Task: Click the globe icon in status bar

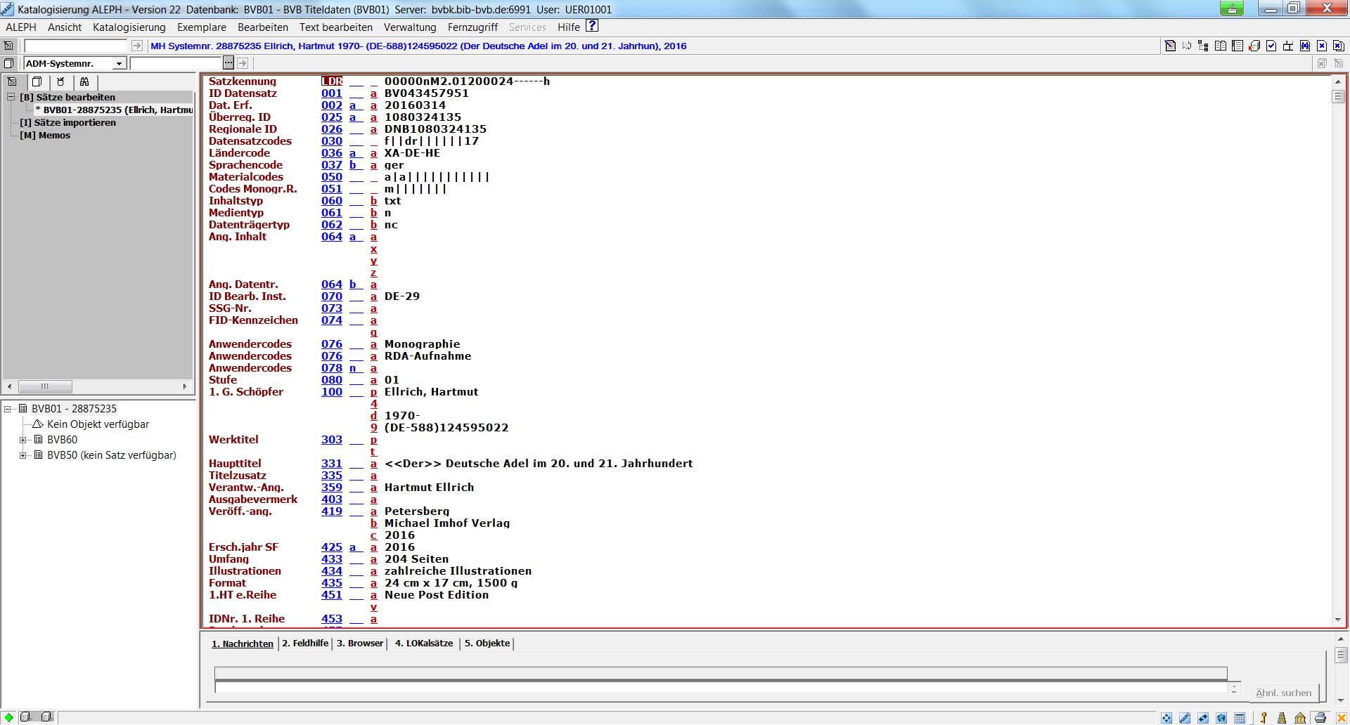Action: coord(1221,718)
